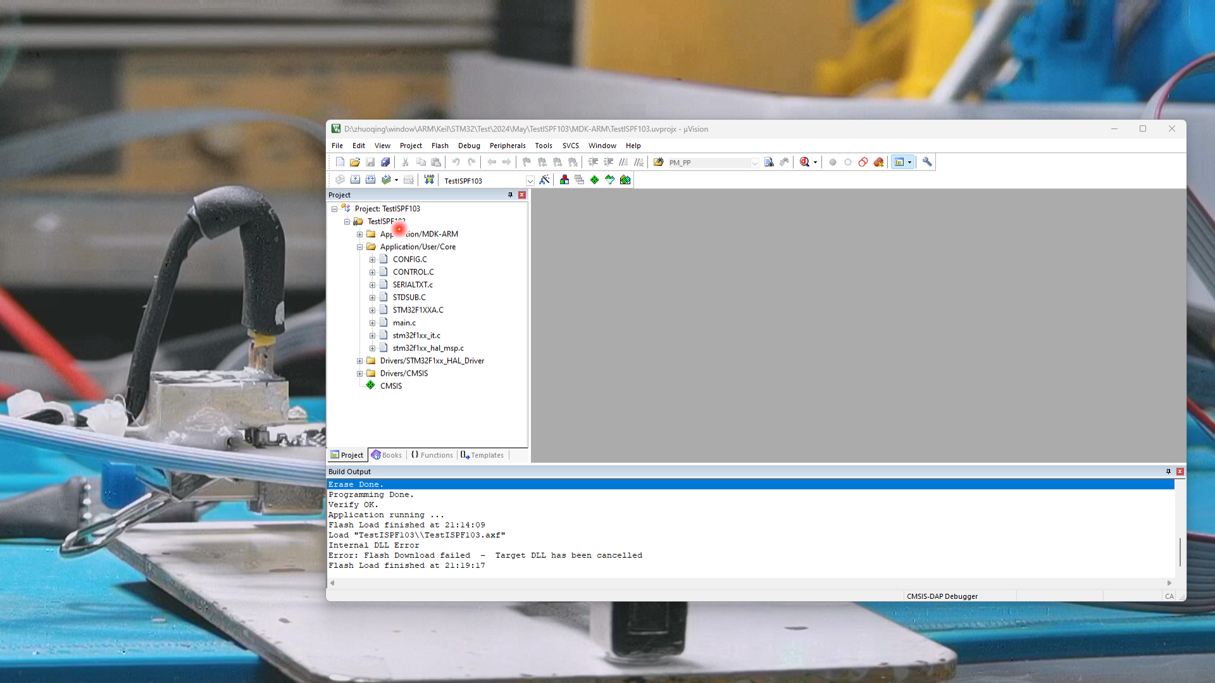Click the Manage Project Items blocks icon

pos(564,180)
